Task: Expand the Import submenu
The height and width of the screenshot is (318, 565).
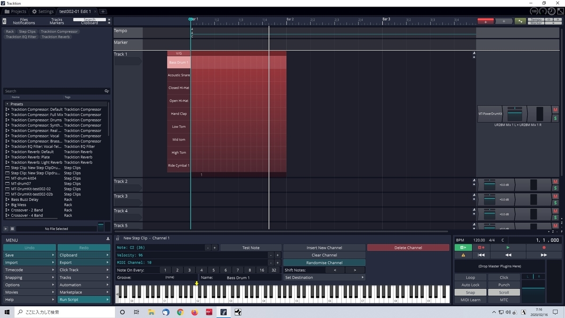Action: pyautogui.click(x=29, y=262)
